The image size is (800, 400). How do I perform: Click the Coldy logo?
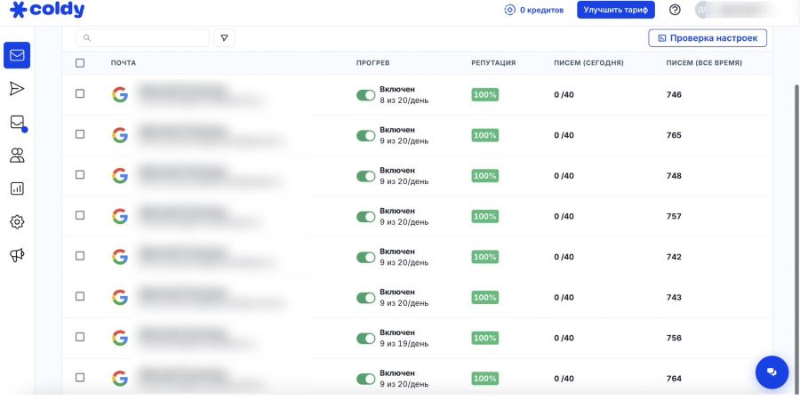coord(47,10)
